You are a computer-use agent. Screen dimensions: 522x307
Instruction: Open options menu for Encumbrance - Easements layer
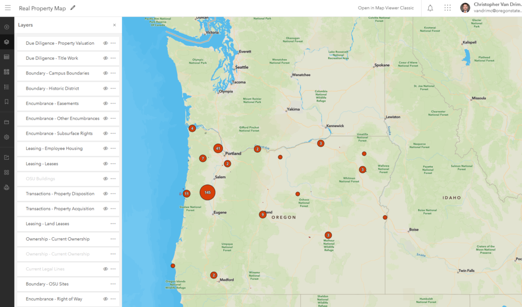(113, 104)
